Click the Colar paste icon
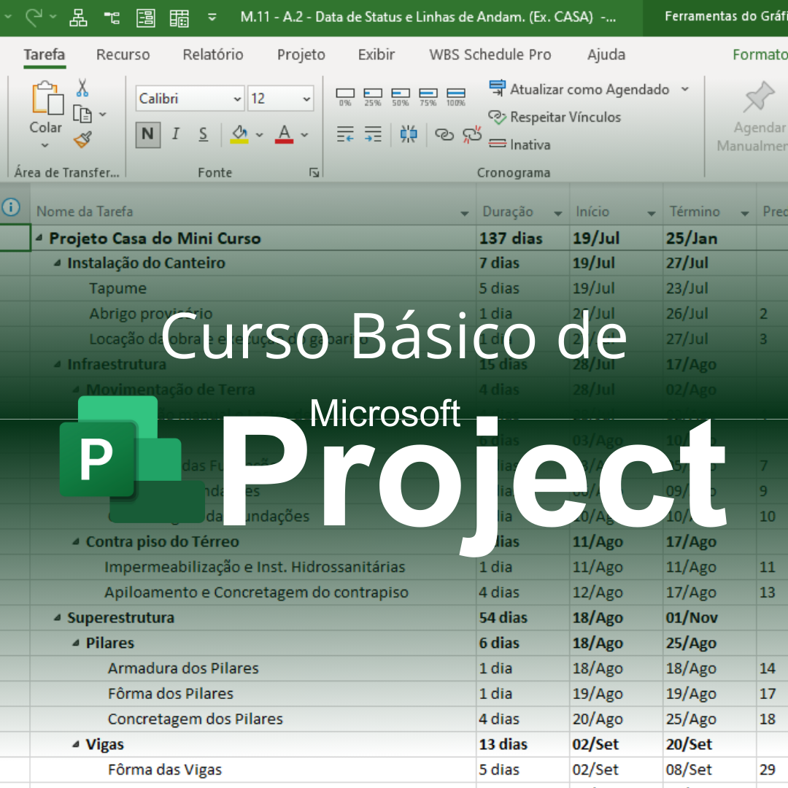The width and height of the screenshot is (788, 788). pos(47,98)
